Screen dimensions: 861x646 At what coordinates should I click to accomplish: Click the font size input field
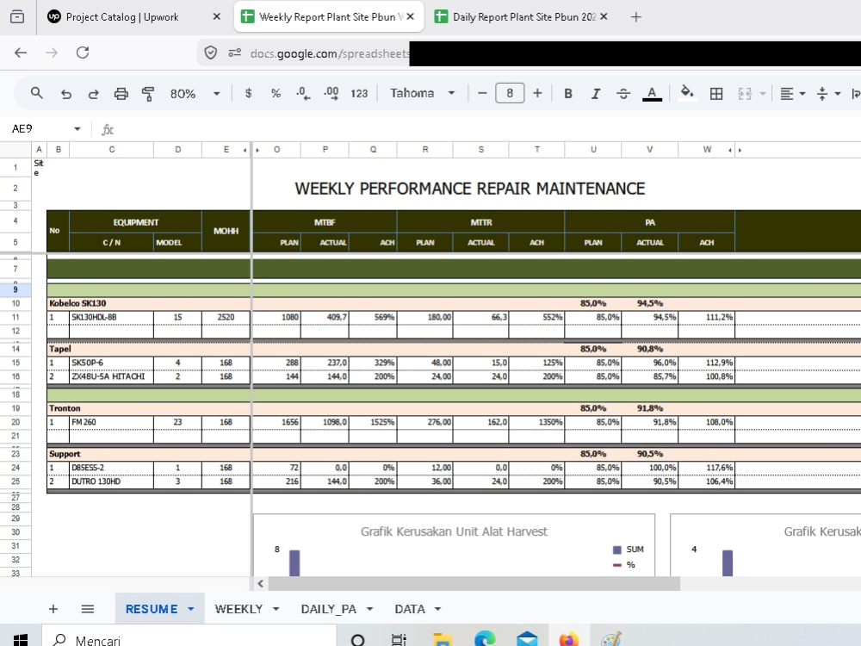point(510,93)
